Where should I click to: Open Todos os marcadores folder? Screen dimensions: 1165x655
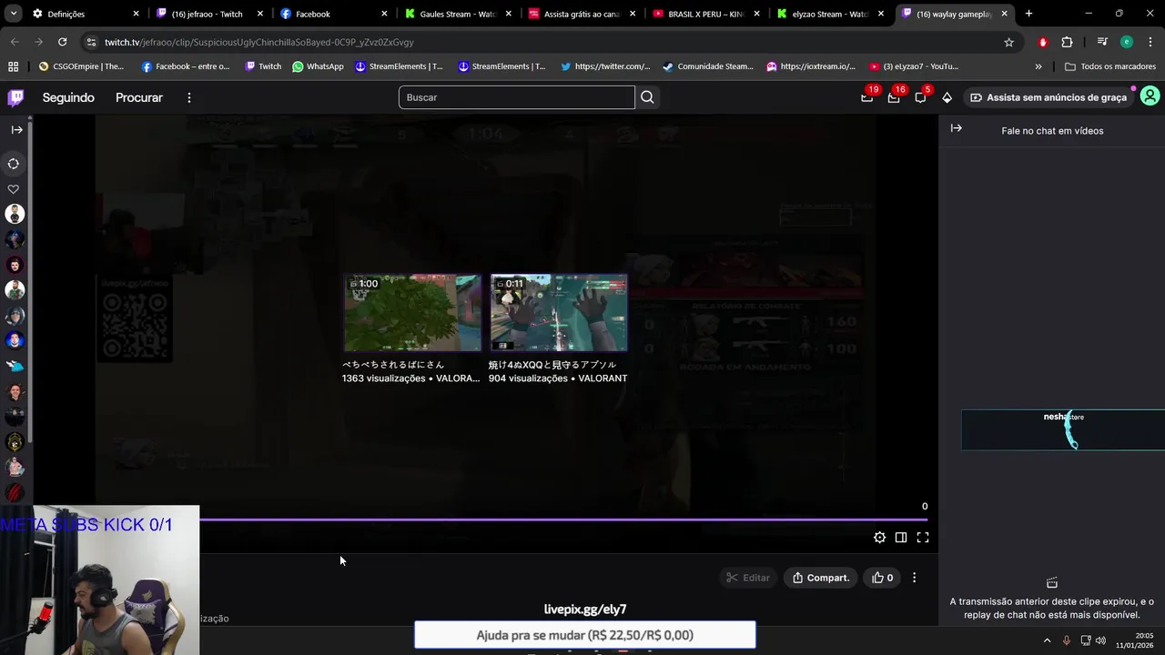pyautogui.click(x=1109, y=66)
